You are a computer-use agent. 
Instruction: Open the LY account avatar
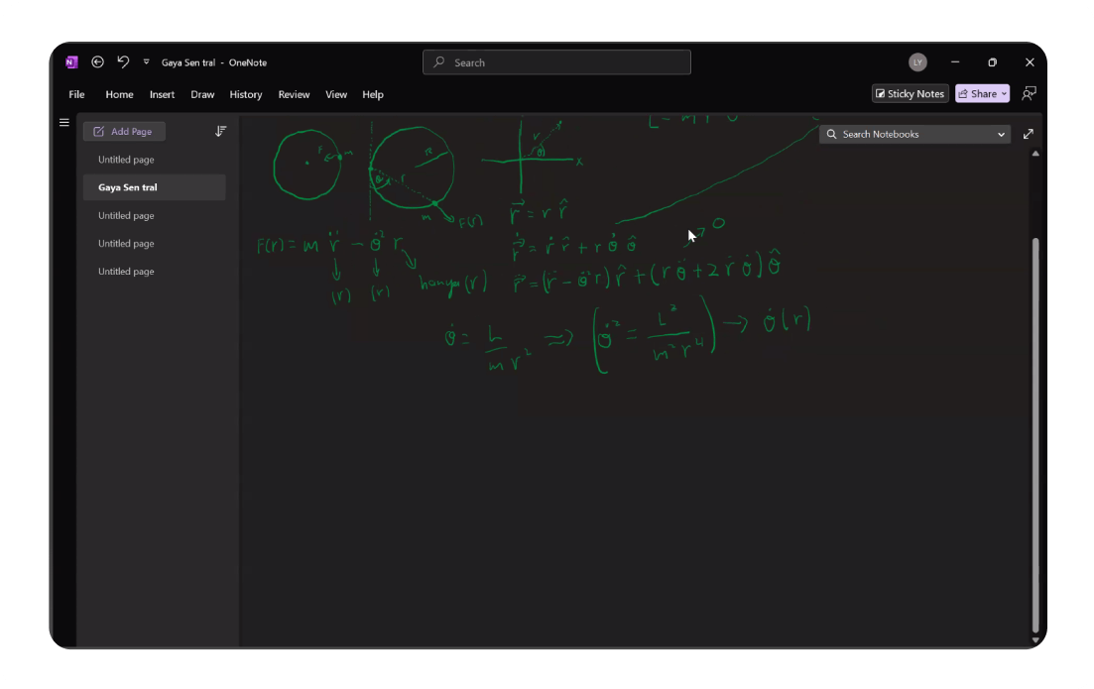(x=917, y=61)
